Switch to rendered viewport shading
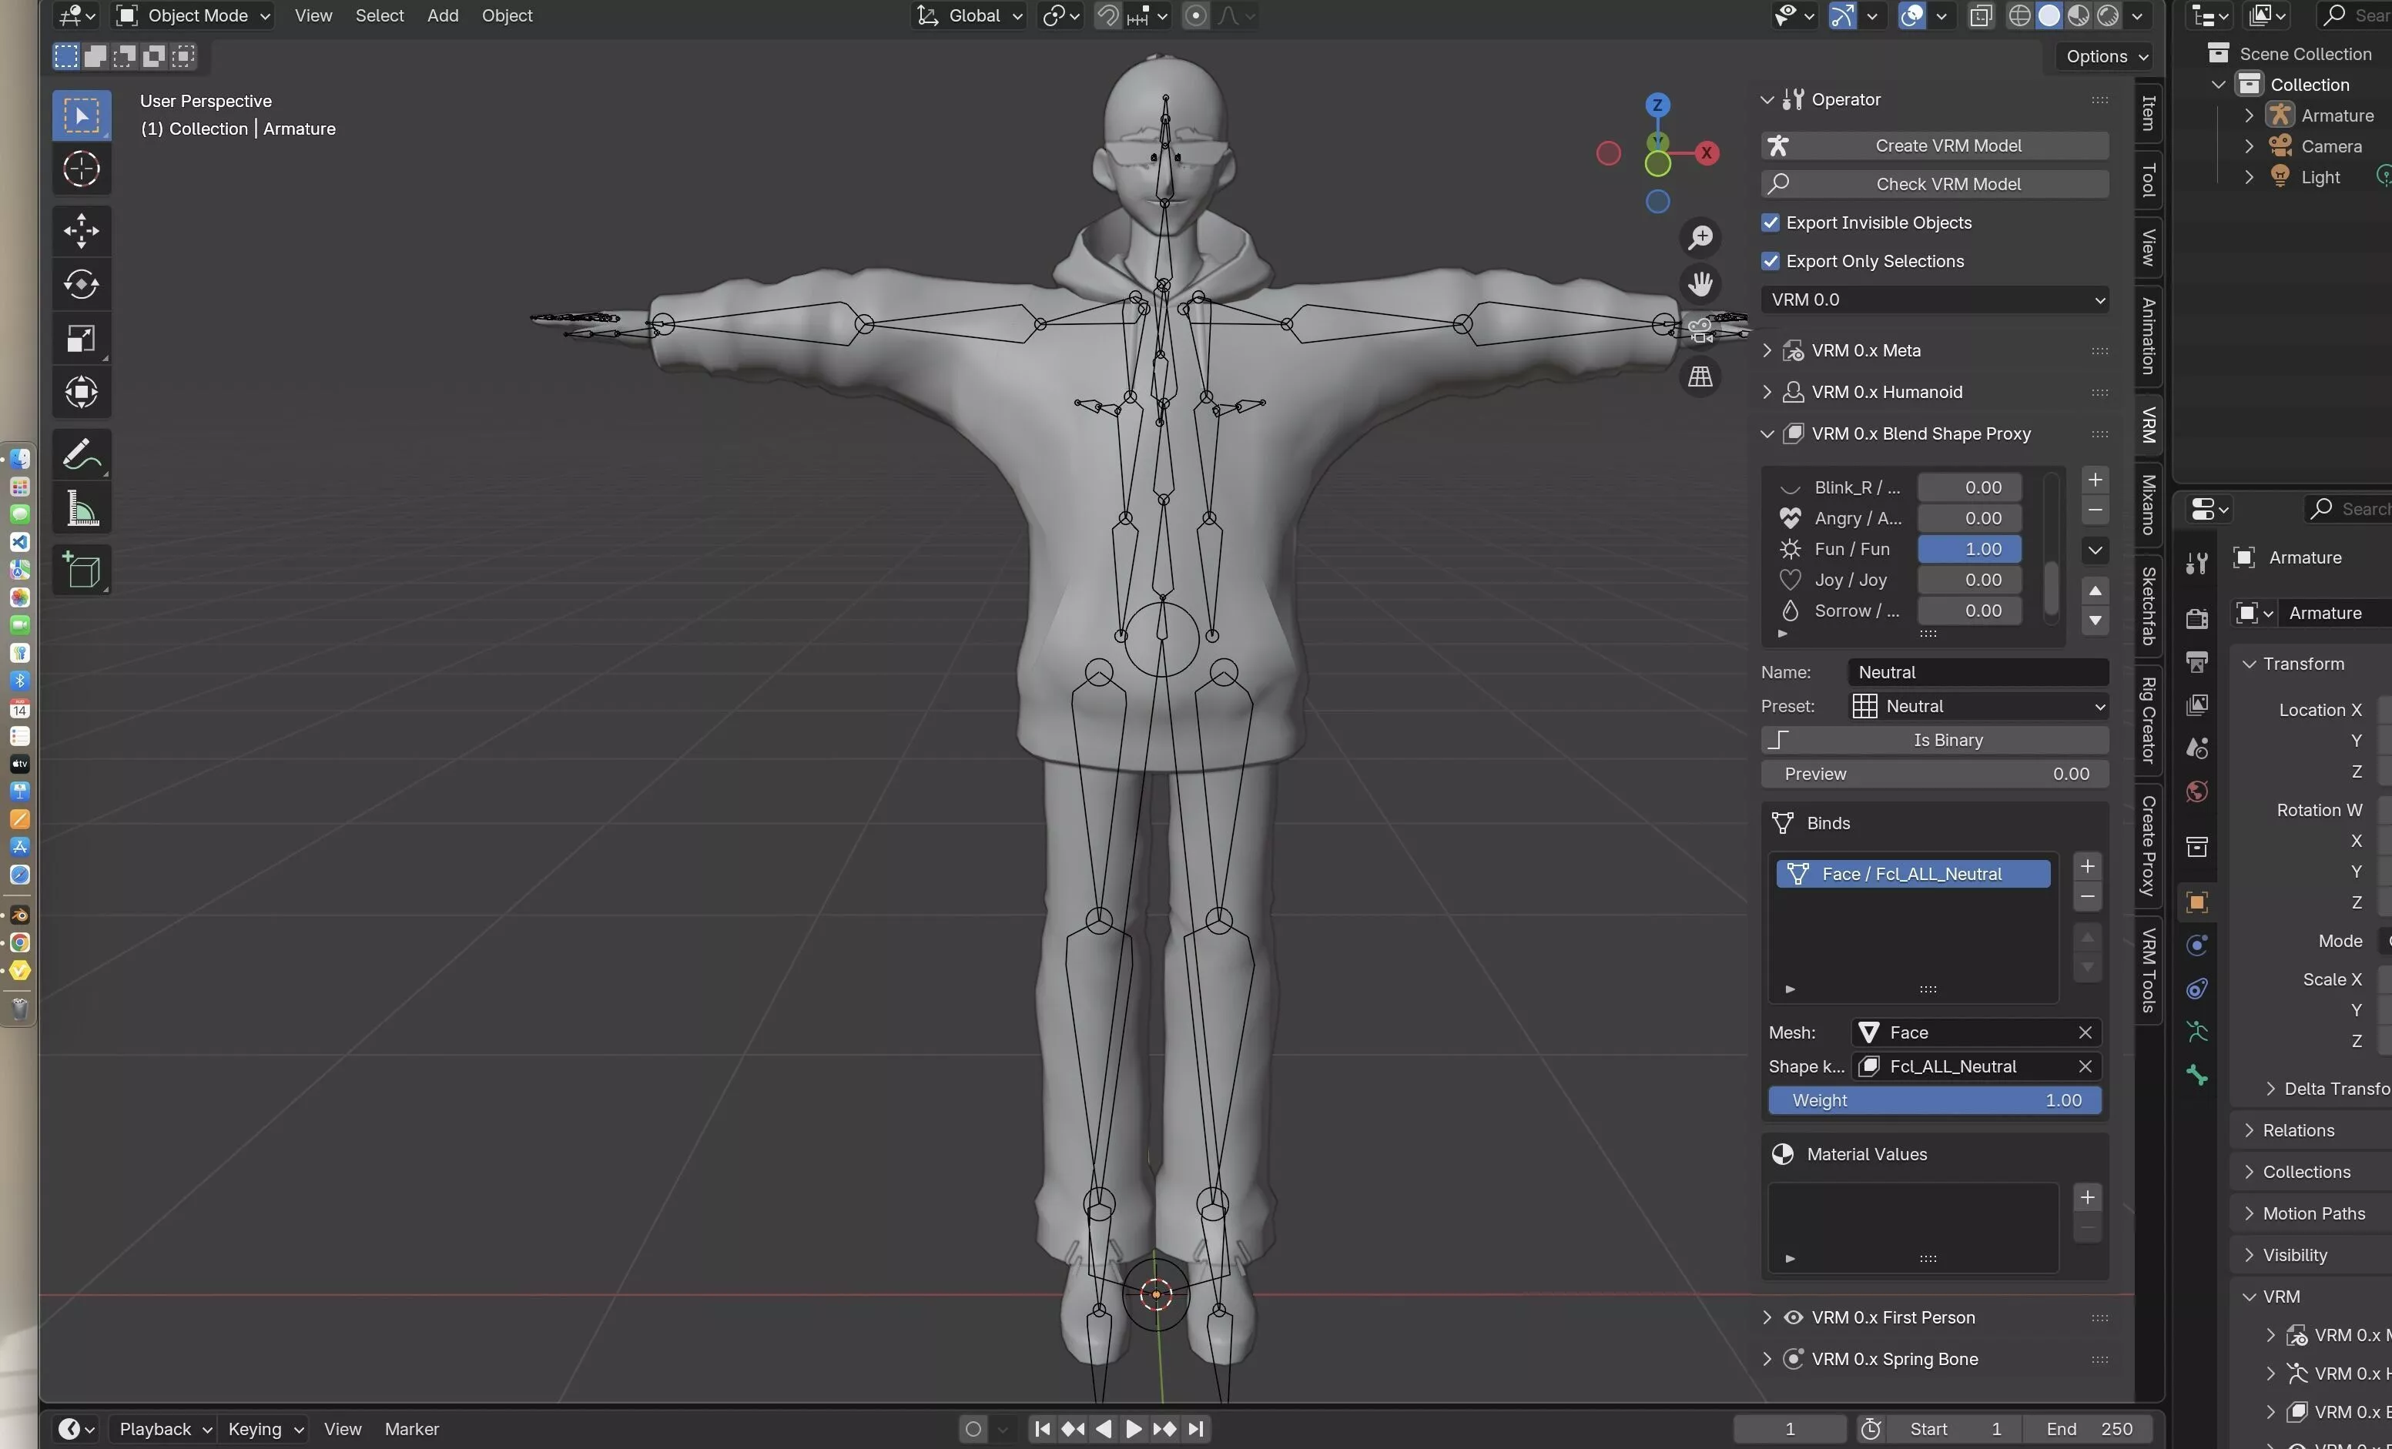2392x1449 pixels. [x=2108, y=15]
